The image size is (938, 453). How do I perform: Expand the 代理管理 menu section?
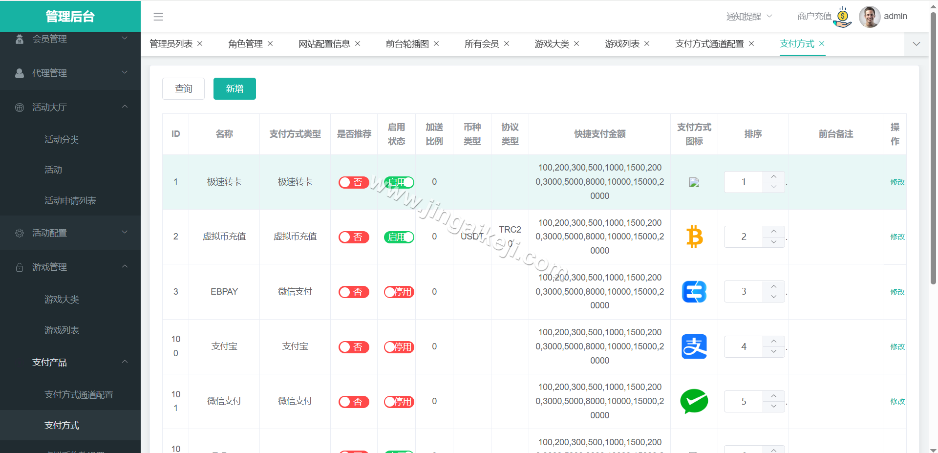click(70, 73)
